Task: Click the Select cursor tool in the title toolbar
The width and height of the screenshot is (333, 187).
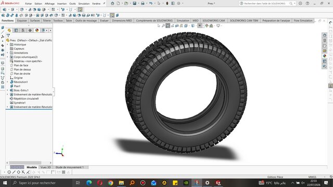Action: [159, 4]
